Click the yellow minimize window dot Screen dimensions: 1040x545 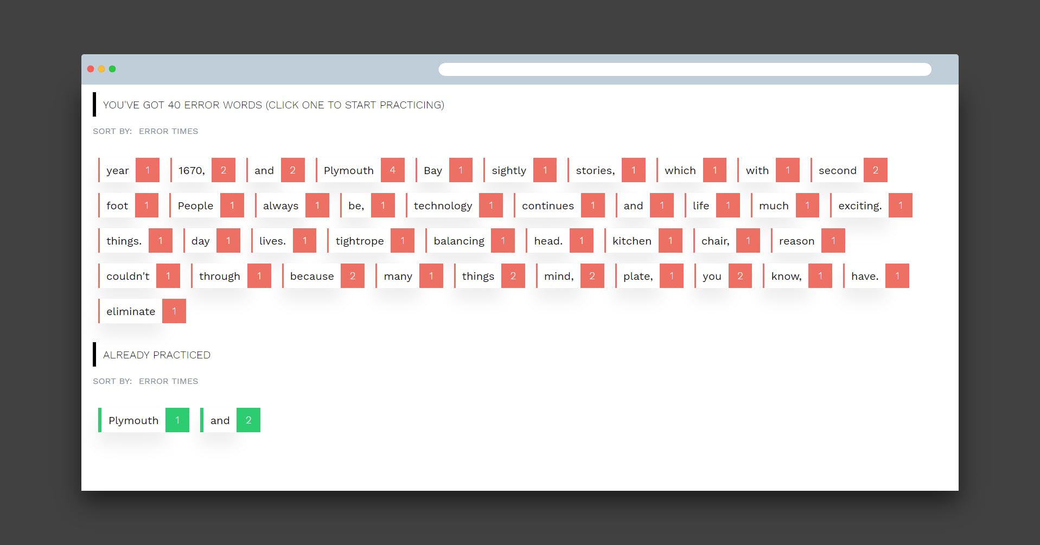[x=101, y=69]
